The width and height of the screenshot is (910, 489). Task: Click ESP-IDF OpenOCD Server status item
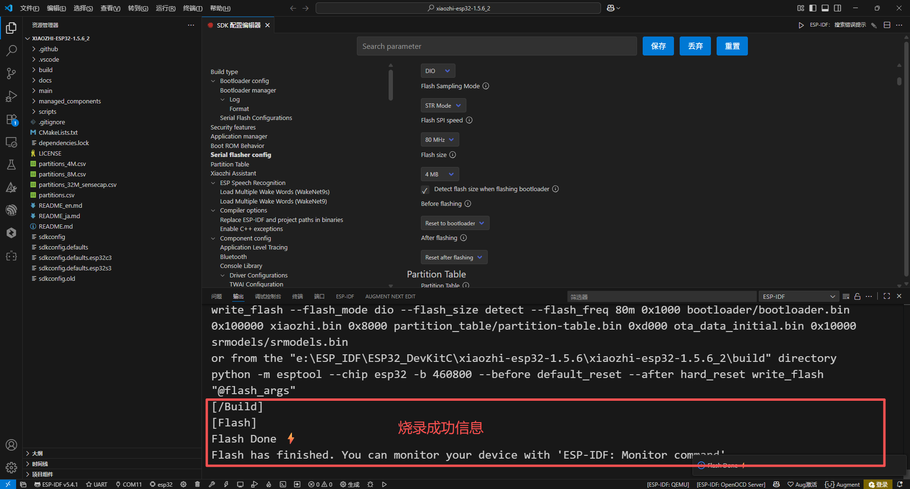pos(731,484)
